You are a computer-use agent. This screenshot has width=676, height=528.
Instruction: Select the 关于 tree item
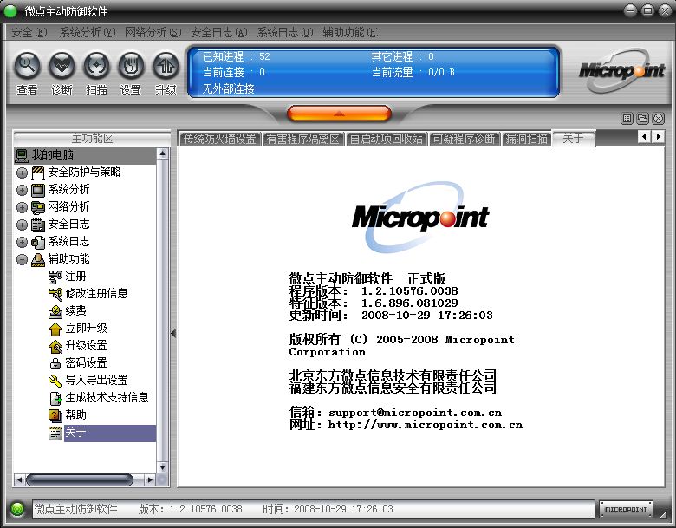109,433
